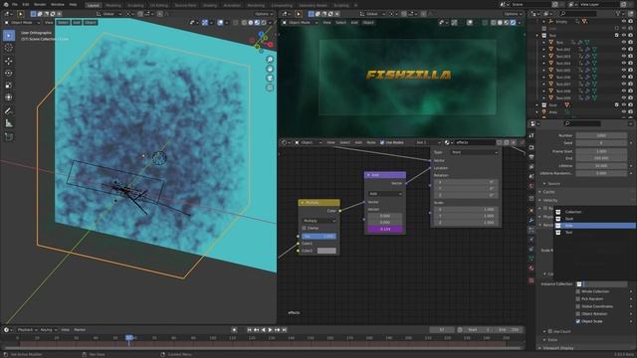Viewport: 637px width, 358px height.
Task: Select the Transform tool in left toolbar
Action: coord(9,97)
